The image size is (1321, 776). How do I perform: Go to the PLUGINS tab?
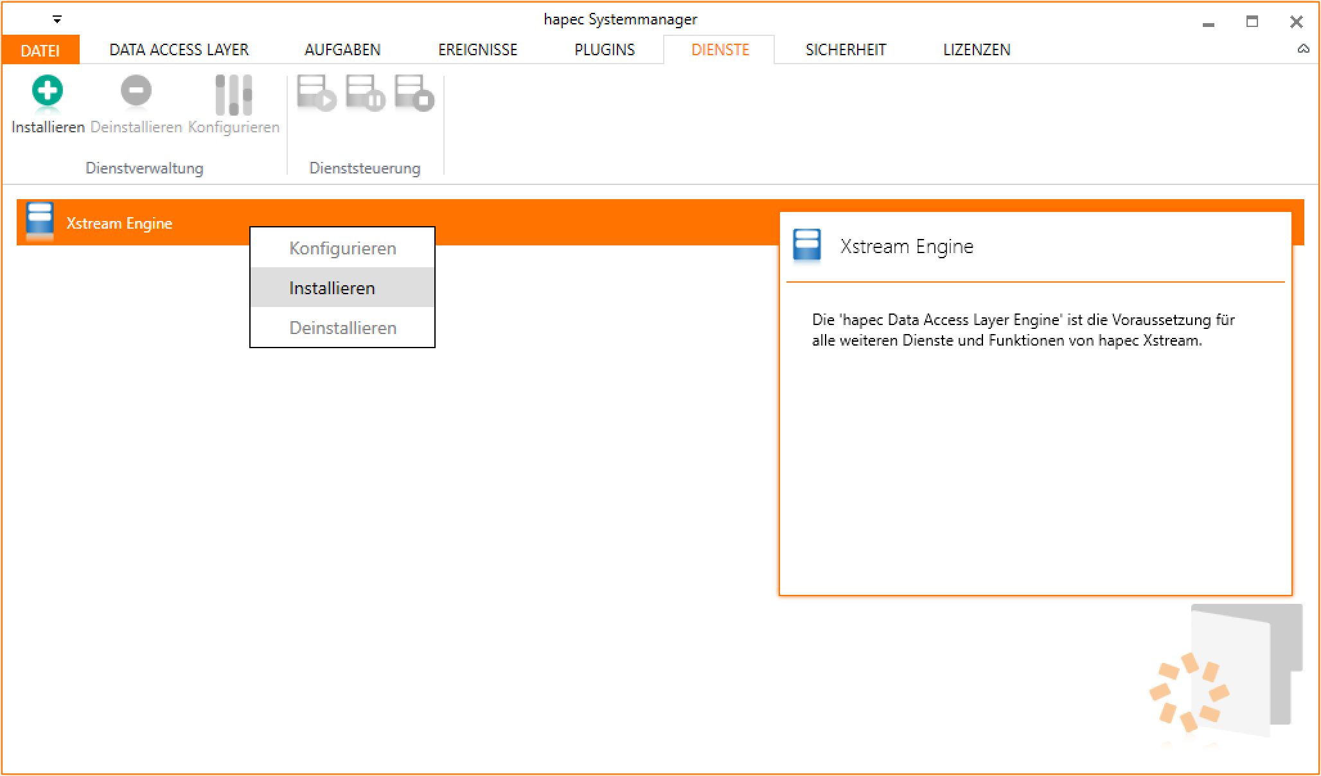604,50
